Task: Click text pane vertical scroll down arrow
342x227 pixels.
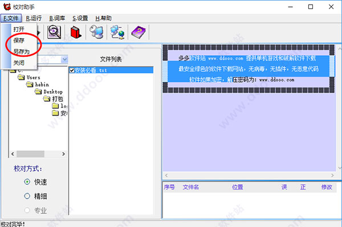Action: [x=339, y=168]
